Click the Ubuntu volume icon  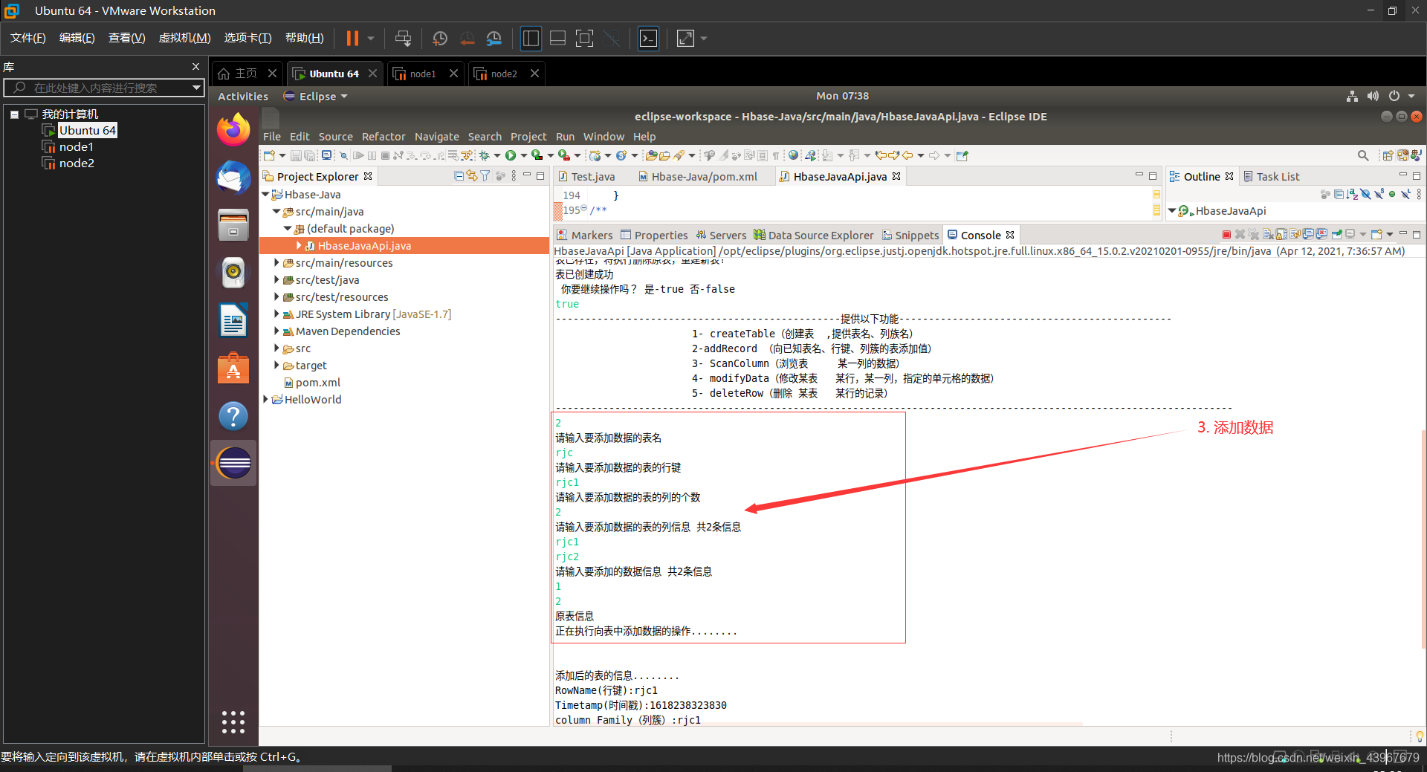[1373, 96]
